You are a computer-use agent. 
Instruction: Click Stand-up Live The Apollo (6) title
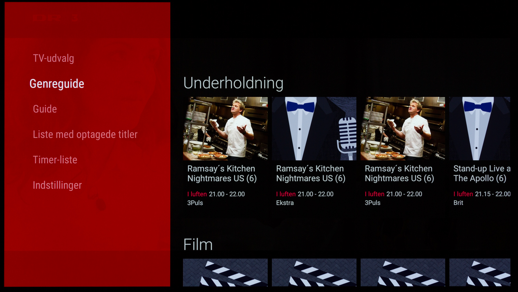click(x=482, y=173)
